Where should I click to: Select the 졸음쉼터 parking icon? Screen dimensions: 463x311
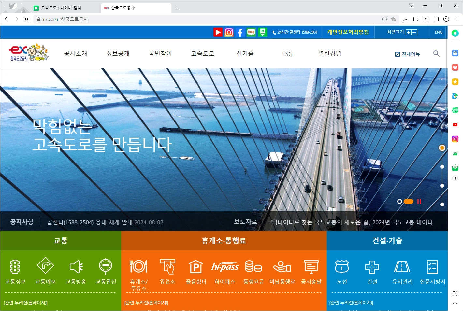click(196, 266)
